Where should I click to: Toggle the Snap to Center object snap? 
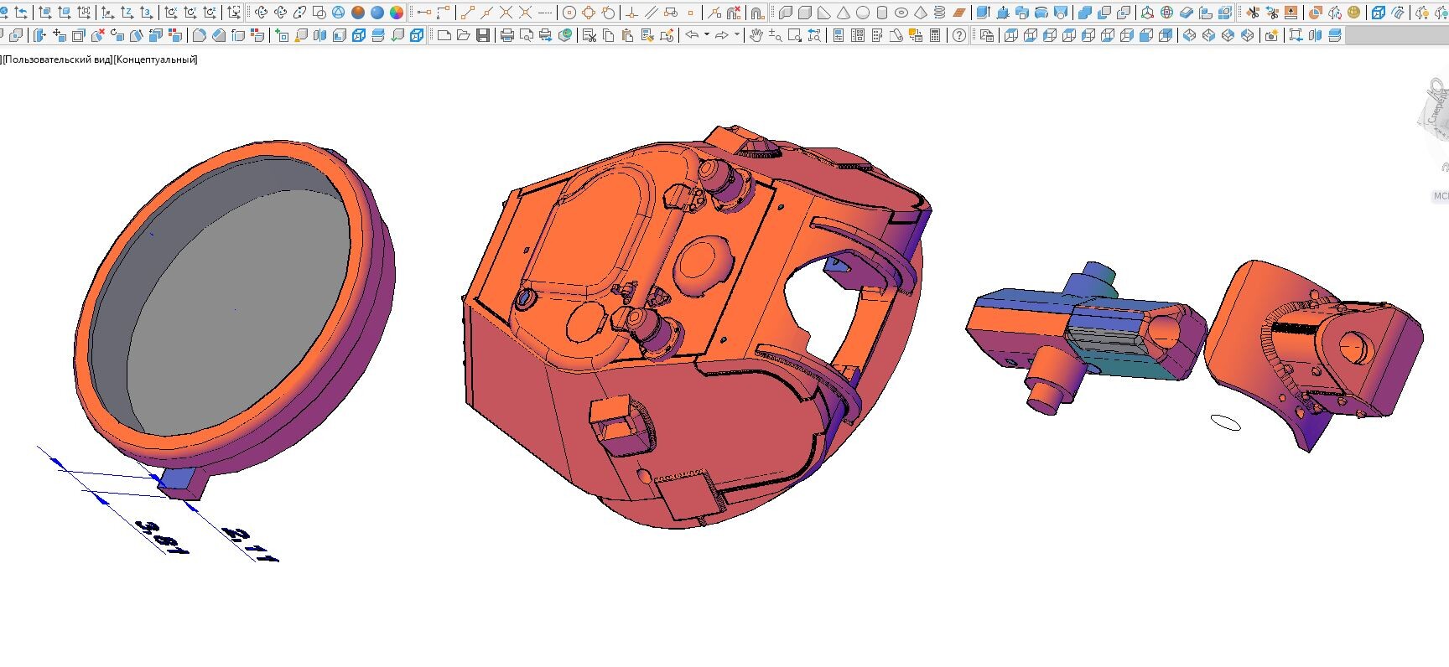pyautogui.click(x=569, y=13)
